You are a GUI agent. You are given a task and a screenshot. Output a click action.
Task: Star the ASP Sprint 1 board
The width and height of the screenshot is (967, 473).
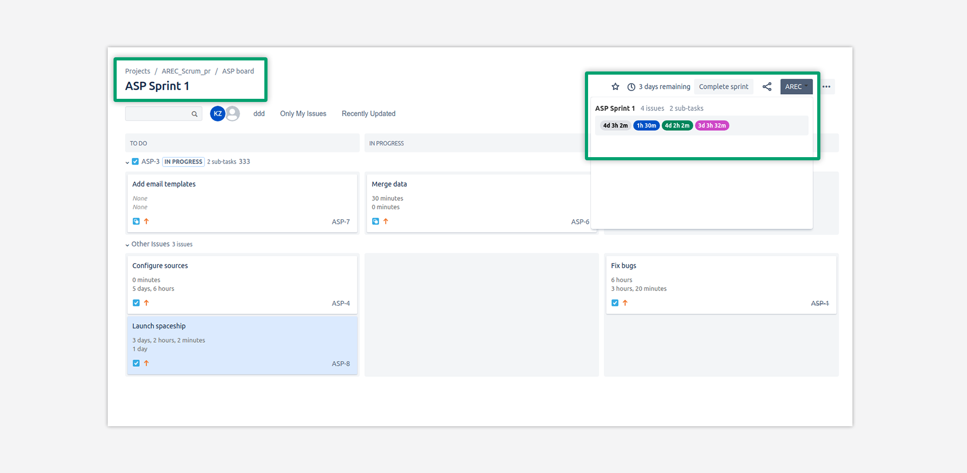[615, 87]
